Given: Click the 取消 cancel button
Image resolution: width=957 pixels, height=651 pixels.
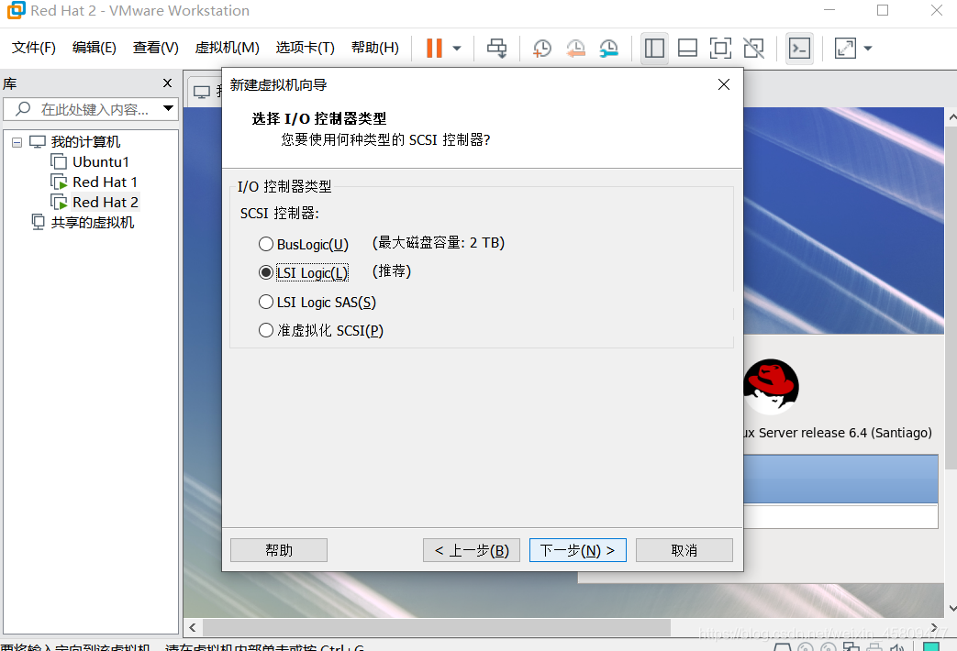Looking at the screenshot, I should click(684, 550).
